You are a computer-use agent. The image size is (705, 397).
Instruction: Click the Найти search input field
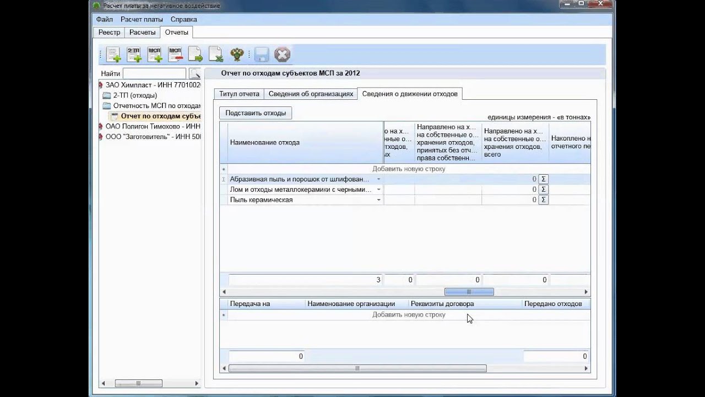154,73
